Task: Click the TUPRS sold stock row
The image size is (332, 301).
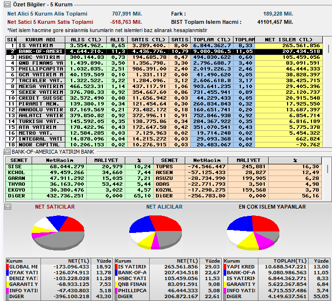Action: pos(237,167)
